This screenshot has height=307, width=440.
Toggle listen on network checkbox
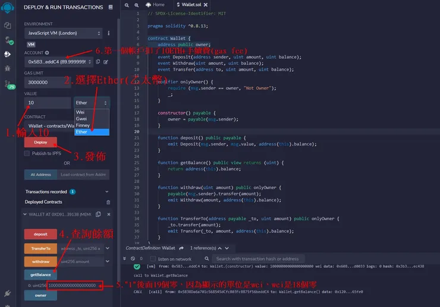(153, 259)
